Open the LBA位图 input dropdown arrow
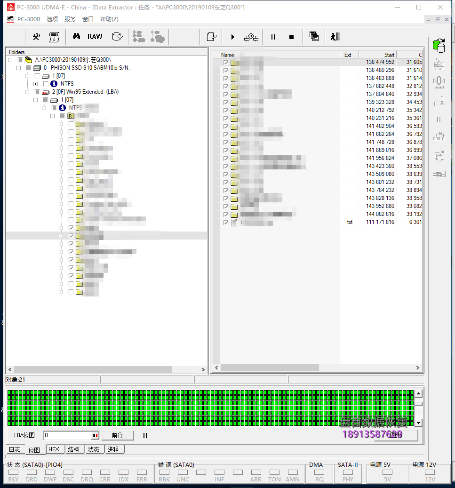Viewport: 455px width, 488px height. (x=95, y=435)
